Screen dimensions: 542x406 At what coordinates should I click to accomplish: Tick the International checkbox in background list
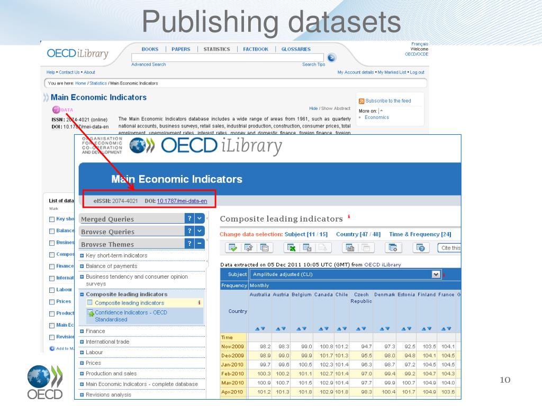pyautogui.click(x=52, y=278)
